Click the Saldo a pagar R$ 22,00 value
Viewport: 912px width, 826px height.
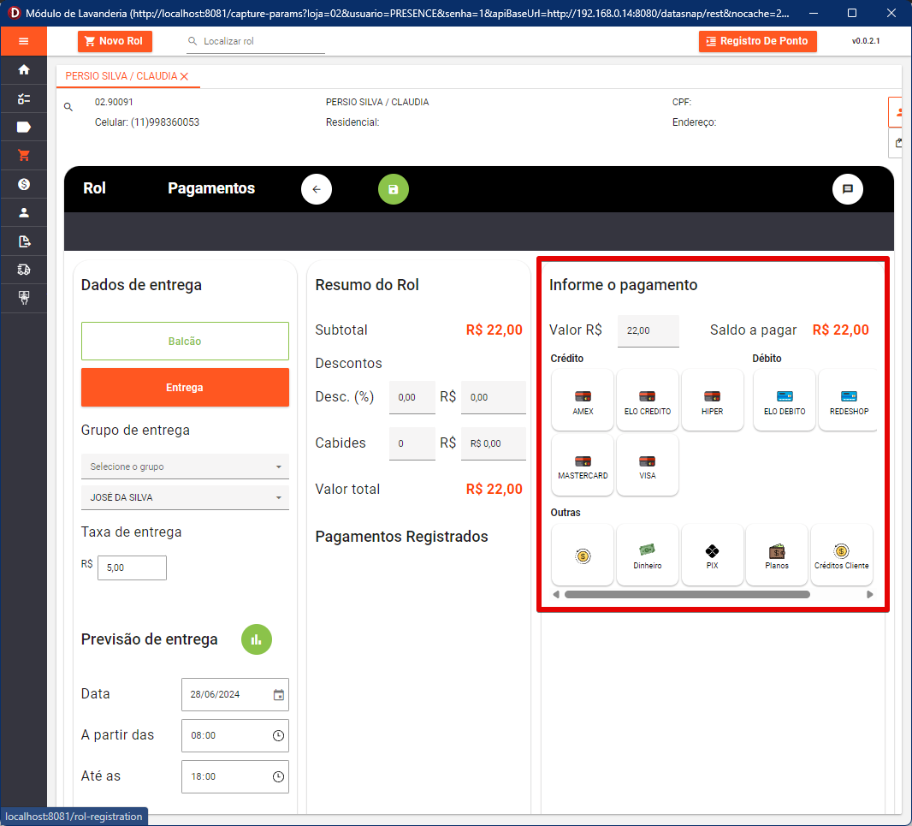coord(840,330)
